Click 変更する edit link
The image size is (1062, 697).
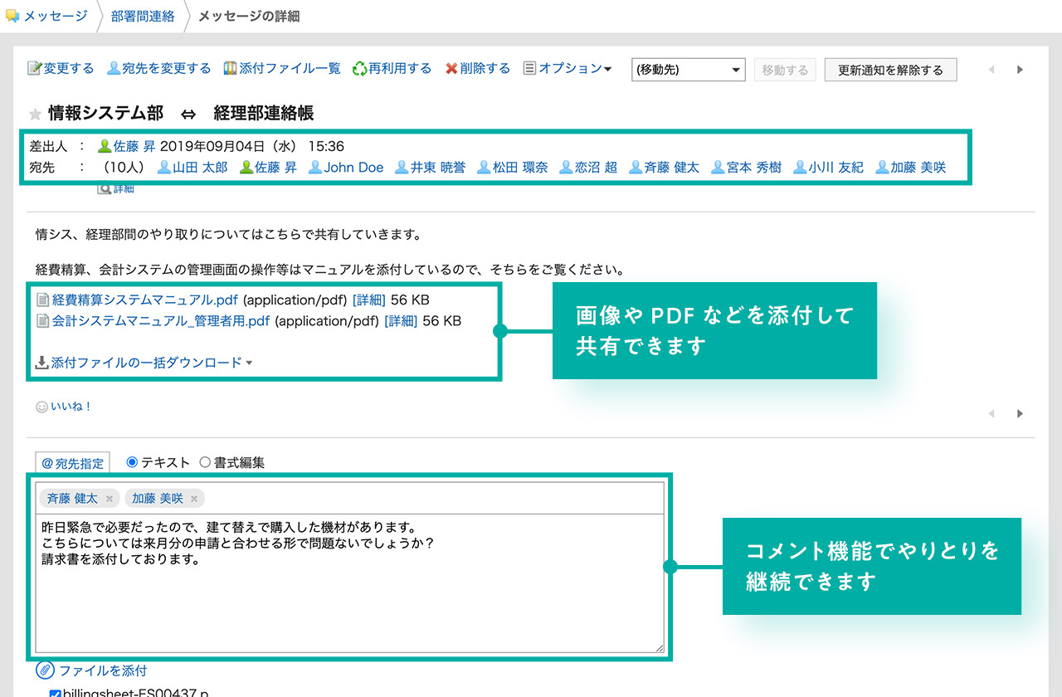tap(69, 69)
